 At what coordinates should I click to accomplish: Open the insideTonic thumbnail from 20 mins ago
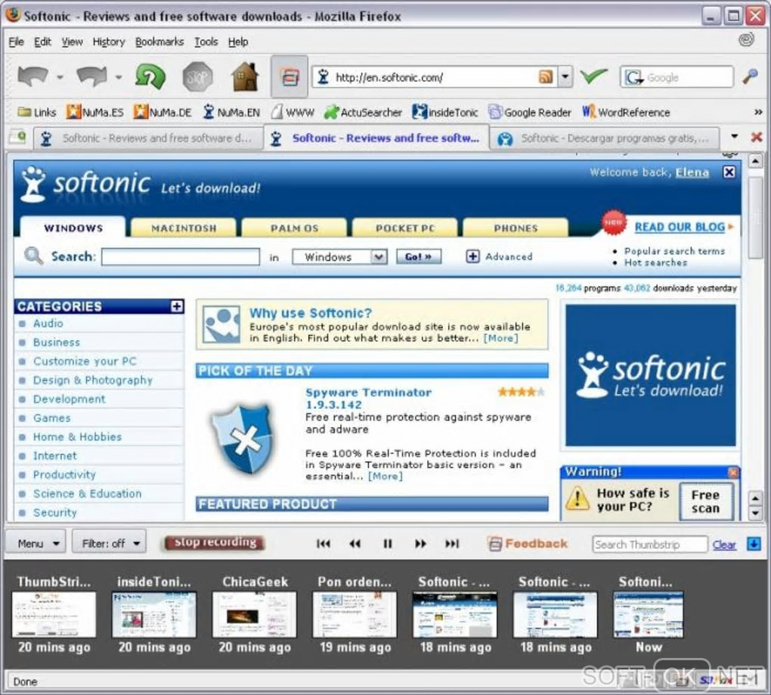(154, 615)
